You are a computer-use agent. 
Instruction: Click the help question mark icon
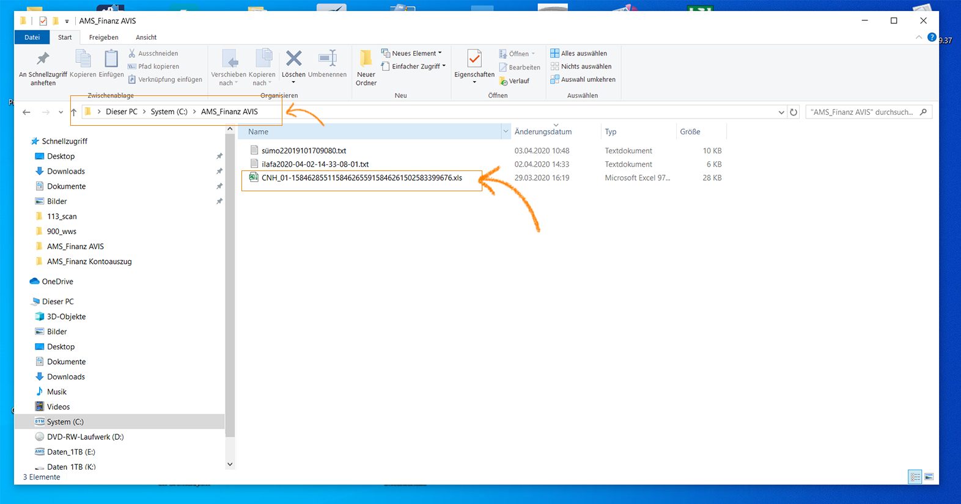tap(932, 37)
